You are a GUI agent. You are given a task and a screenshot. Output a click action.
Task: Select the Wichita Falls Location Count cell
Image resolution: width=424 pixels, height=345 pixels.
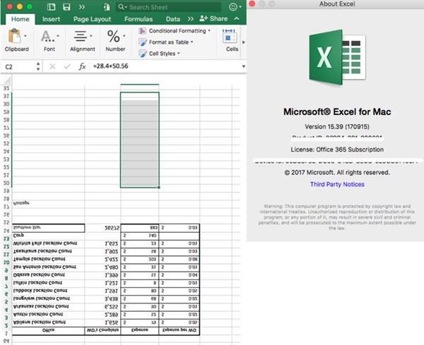(48, 243)
